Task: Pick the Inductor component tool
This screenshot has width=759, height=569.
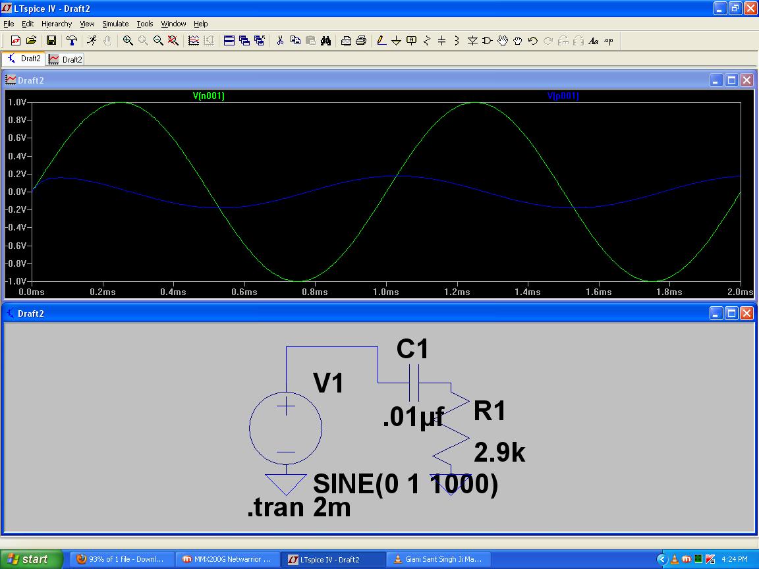Action: coord(457,41)
